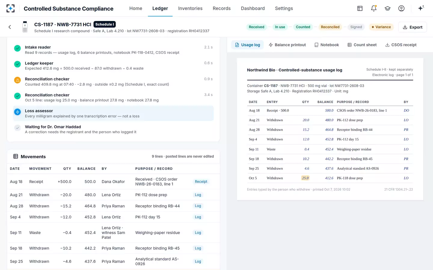Click Dana Okafor in the Movements table
The width and height of the screenshot is (433, 270).
click(113, 181)
